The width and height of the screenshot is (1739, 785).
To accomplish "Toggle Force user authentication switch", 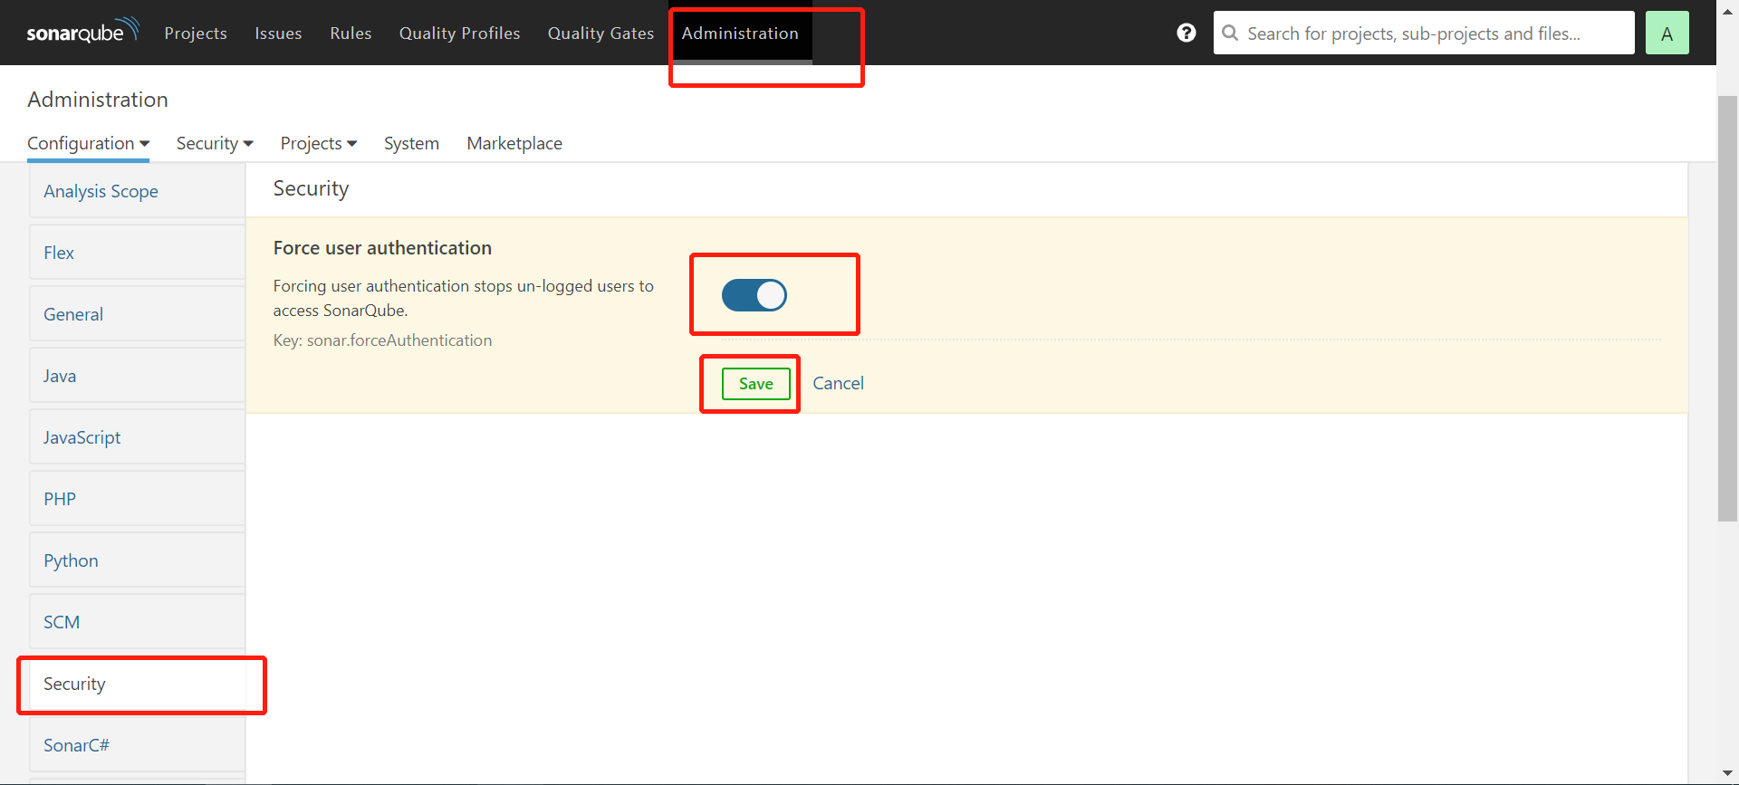I will coord(754,295).
